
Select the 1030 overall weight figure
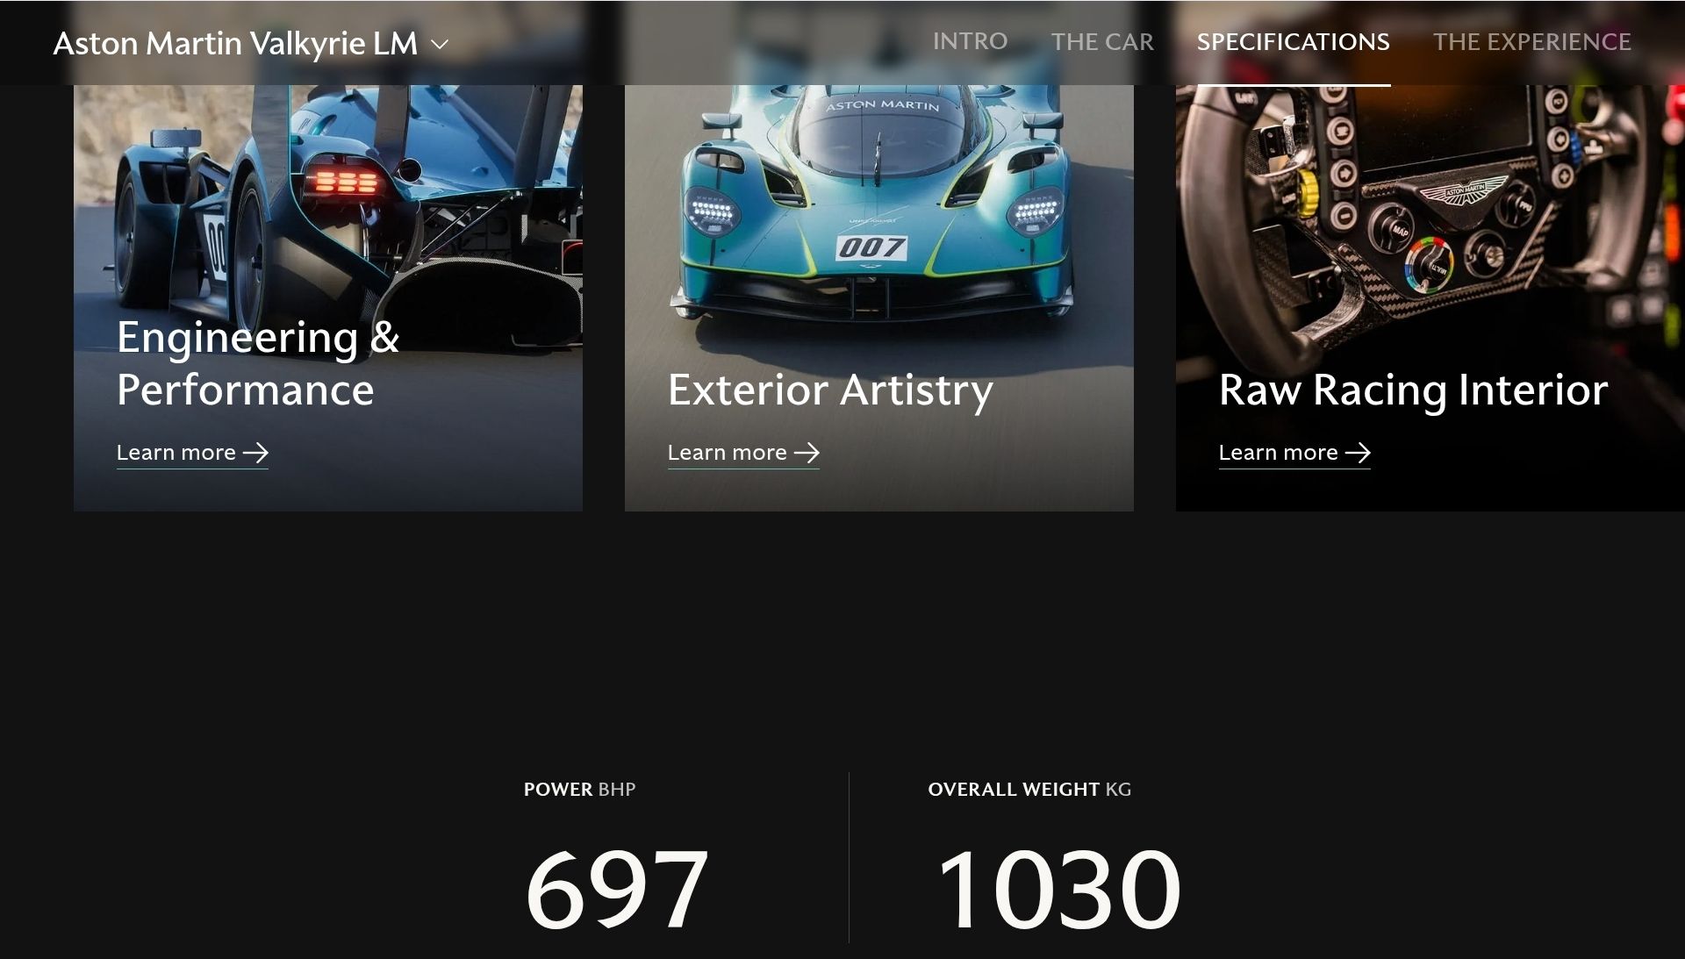click(1059, 890)
